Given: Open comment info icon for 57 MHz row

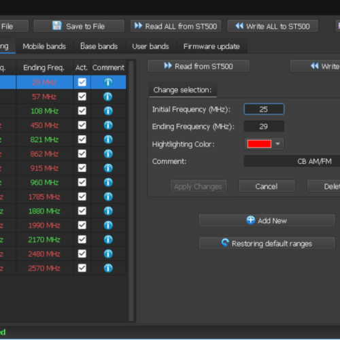Looking at the screenshot, I should pos(108,97).
